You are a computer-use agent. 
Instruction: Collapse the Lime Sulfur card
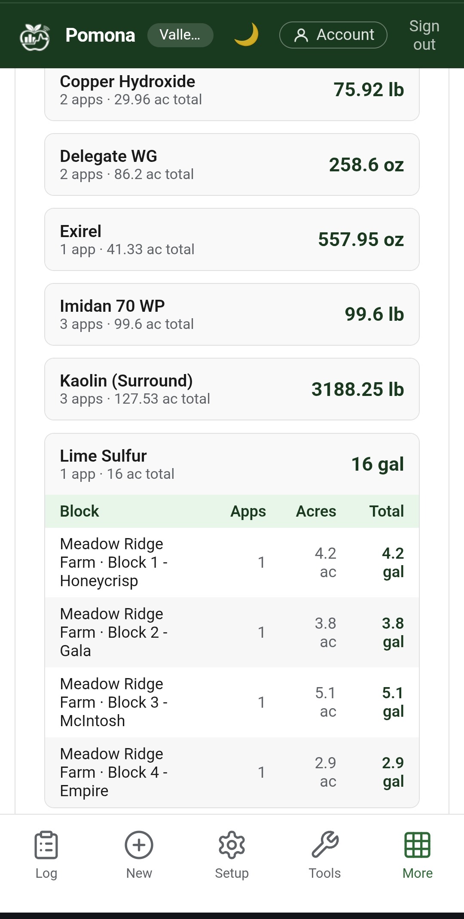tap(232, 464)
